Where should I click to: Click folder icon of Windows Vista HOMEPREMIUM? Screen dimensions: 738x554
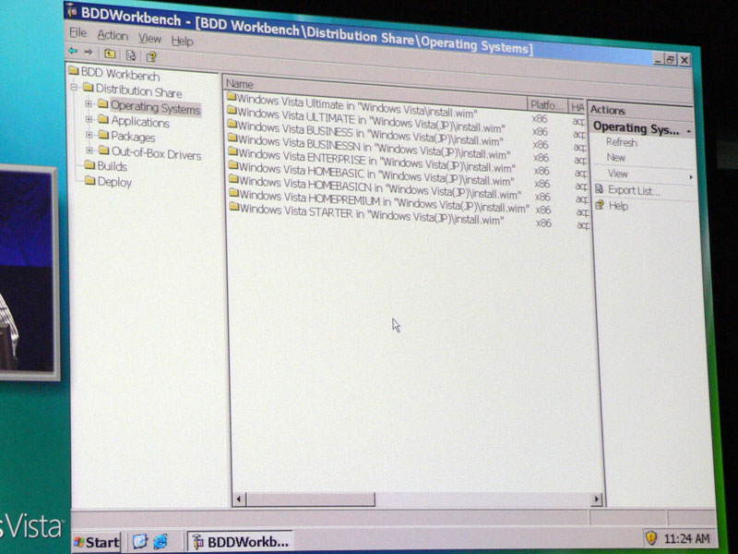(234, 193)
